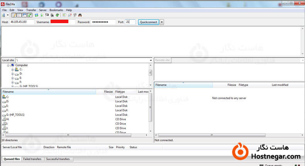Open the View menu
Screen dimensions: 305x166
pos(20,10)
